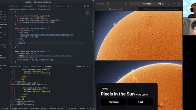Click the translate icon in Safari's address bar

point(160,4)
